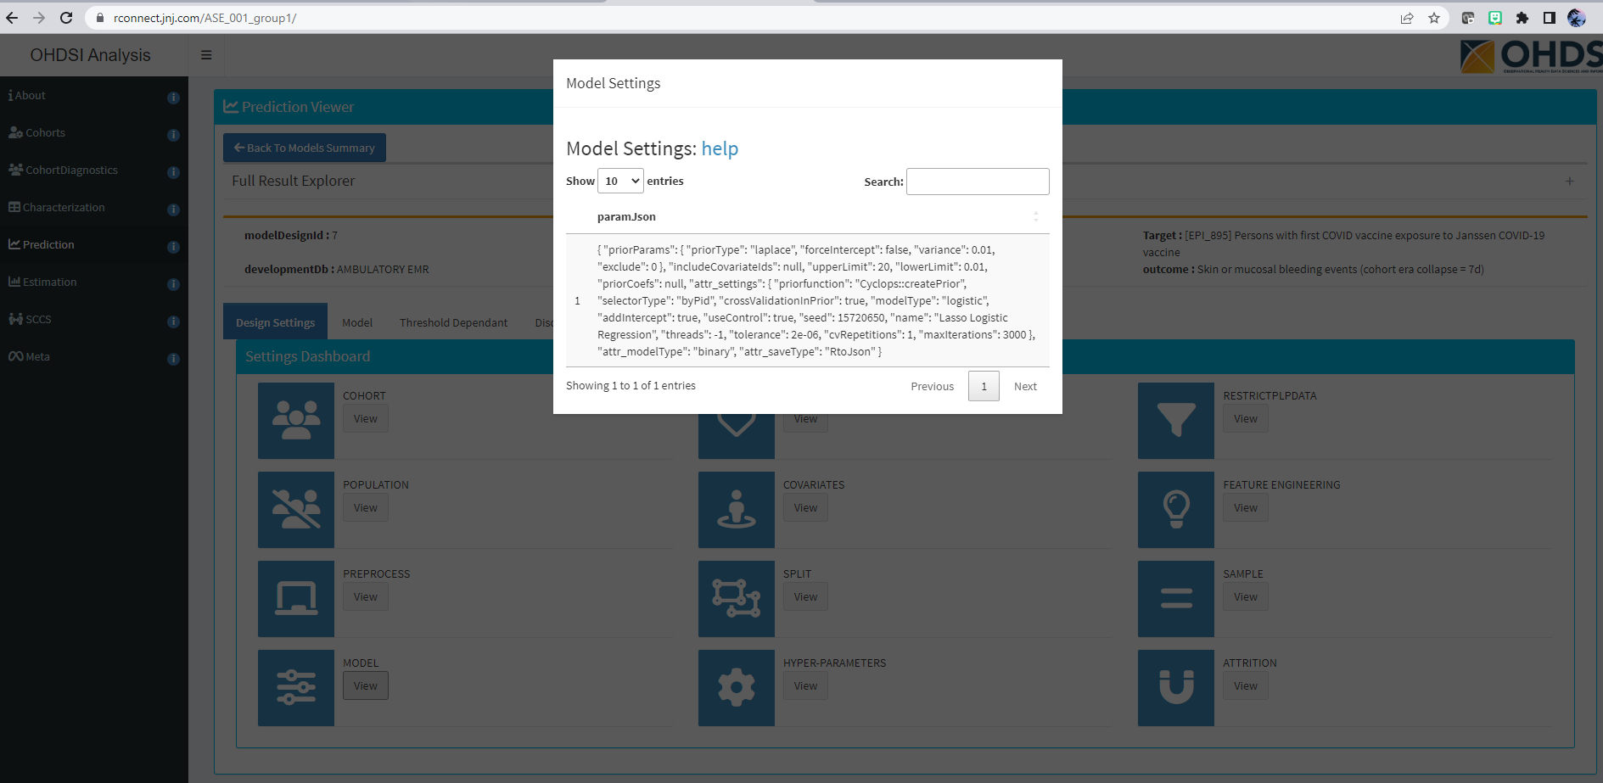This screenshot has width=1603, height=783.
Task: Click the ATTRITION magnet icon
Action: (1175, 688)
